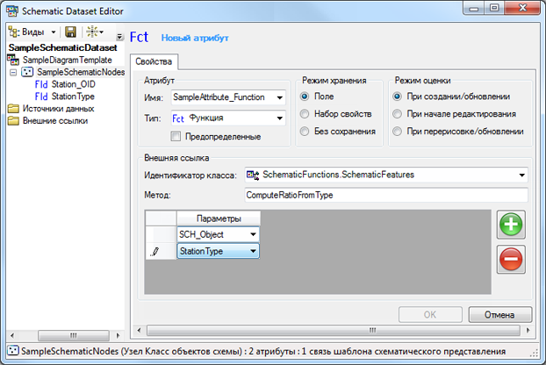Open the SCH_Object parameter dropdown
This screenshot has width=546, height=365.
253,234
